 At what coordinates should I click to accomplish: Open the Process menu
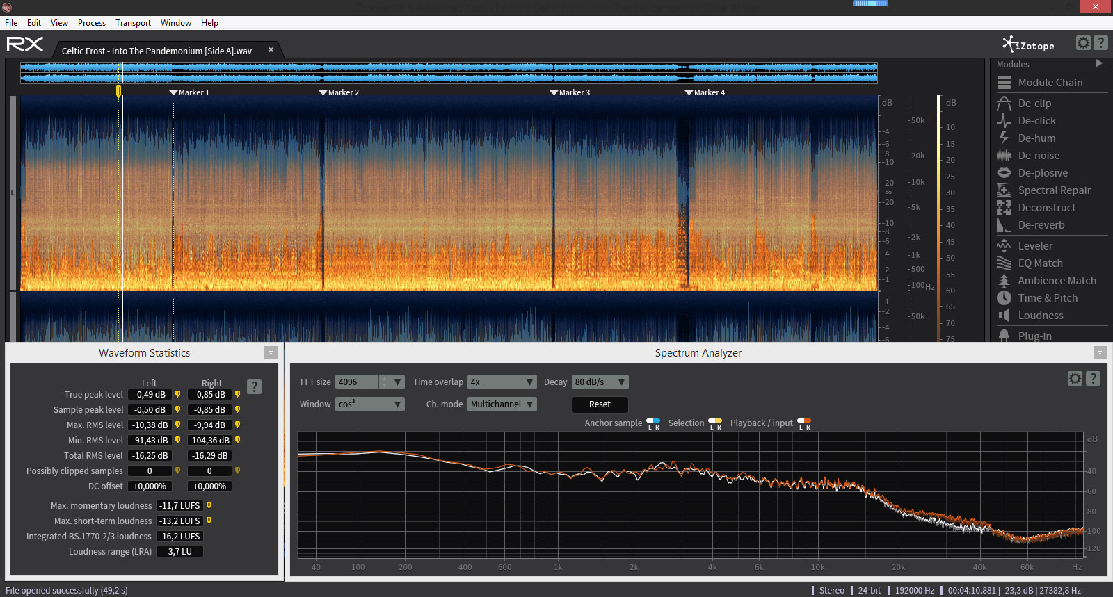pyautogui.click(x=92, y=23)
